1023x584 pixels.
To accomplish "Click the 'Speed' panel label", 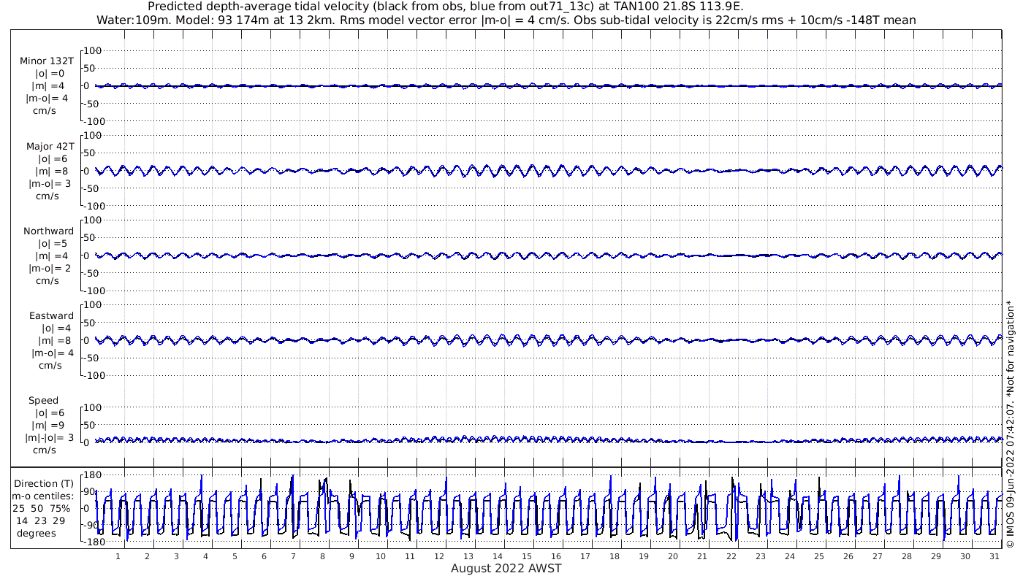I will pos(44,401).
